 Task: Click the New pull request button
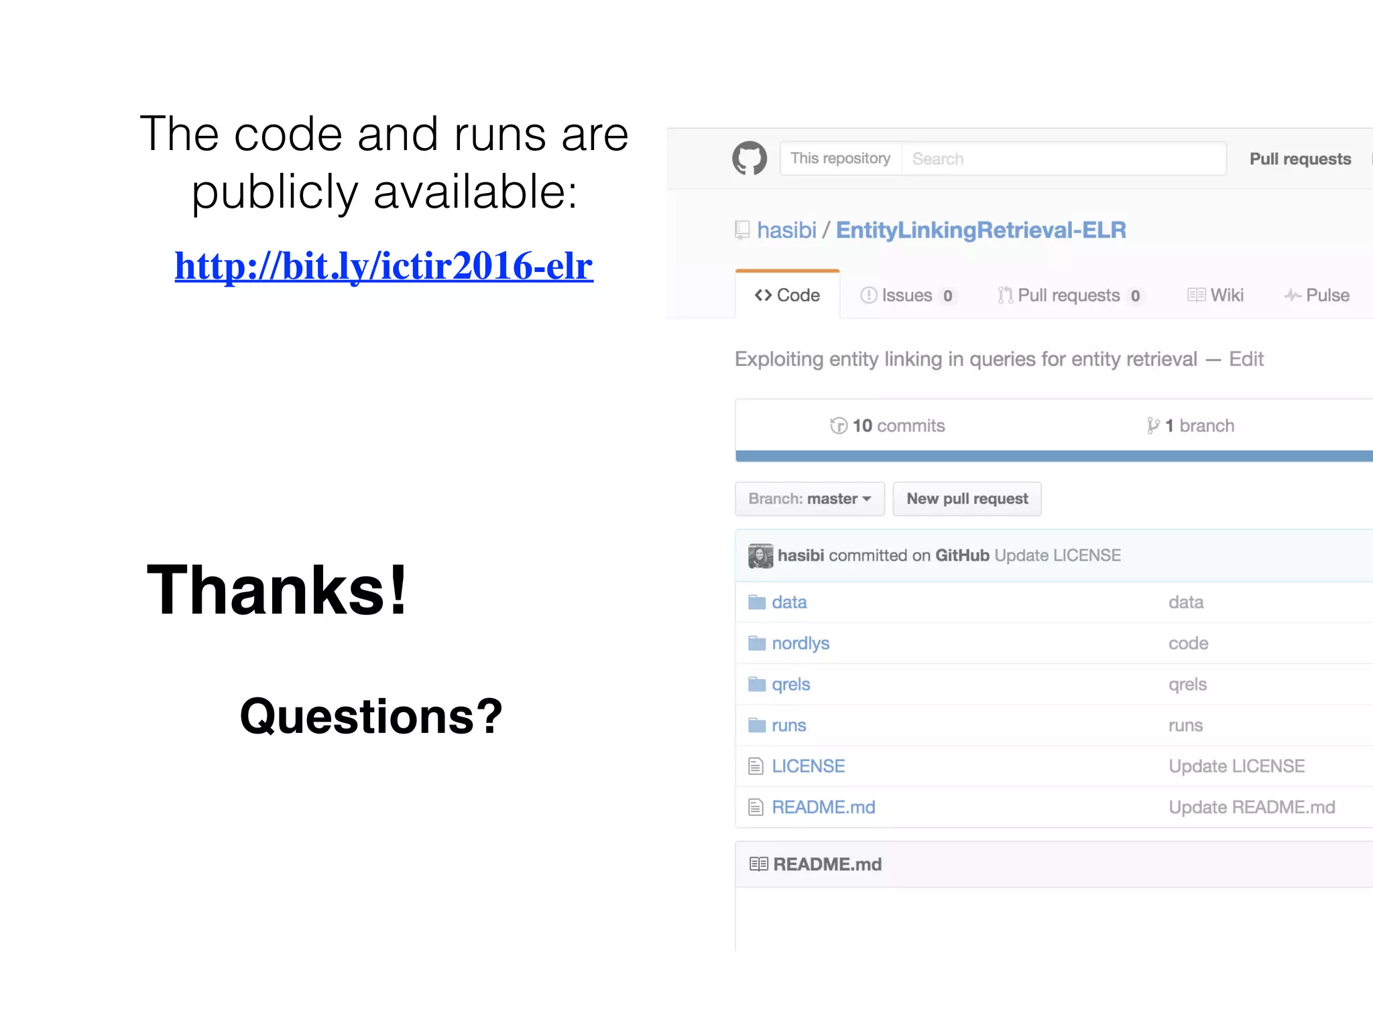click(967, 499)
